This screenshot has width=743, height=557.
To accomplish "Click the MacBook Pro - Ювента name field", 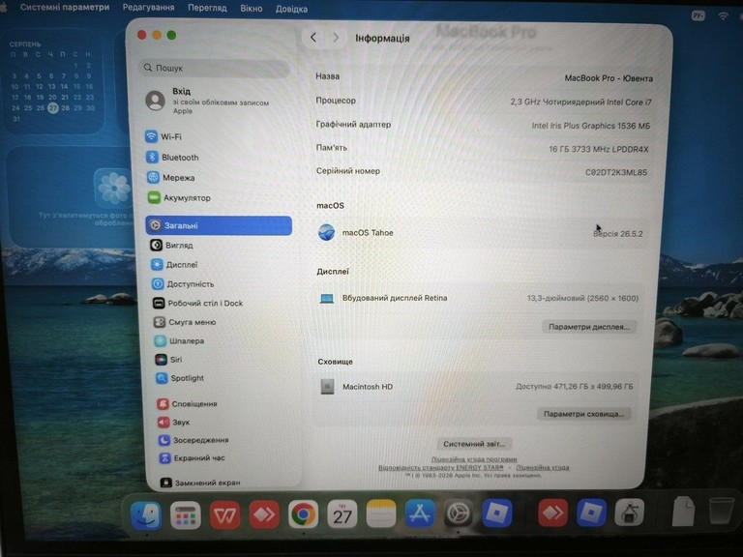I will (x=609, y=78).
